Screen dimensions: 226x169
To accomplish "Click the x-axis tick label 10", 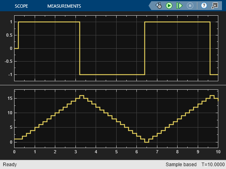I will pyautogui.click(x=218, y=152).
